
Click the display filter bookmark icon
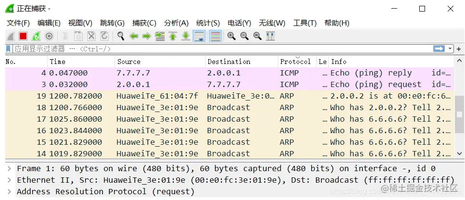click(x=9, y=49)
